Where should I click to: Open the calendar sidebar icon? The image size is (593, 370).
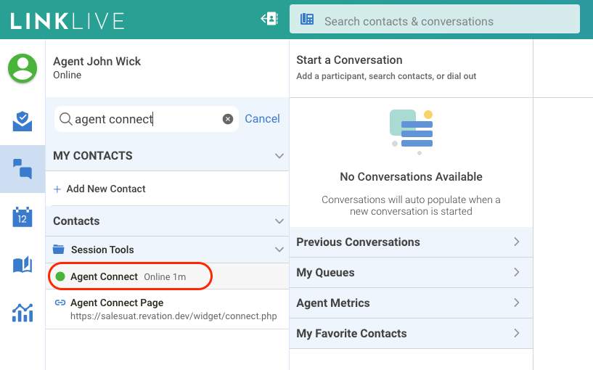tap(23, 217)
